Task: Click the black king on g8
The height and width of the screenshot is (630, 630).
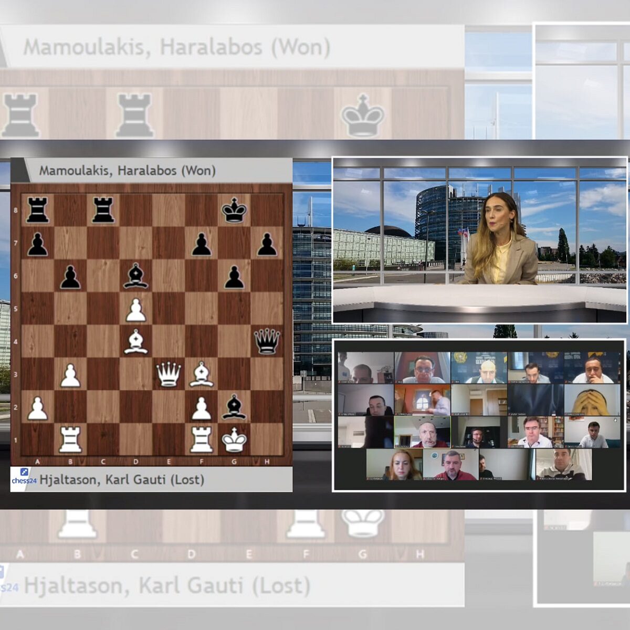Action: [234, 211]
